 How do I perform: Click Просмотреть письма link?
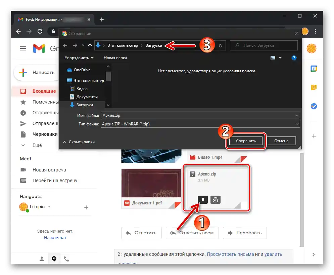230,254
